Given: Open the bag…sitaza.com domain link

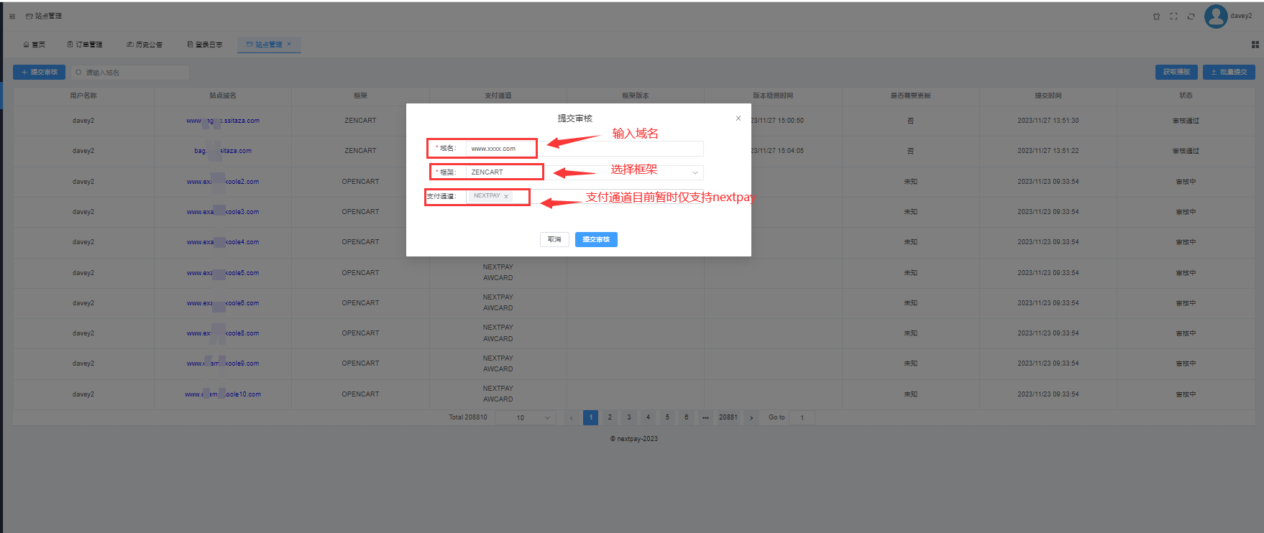Looking at the screenshot, I should tap(223, 151).
